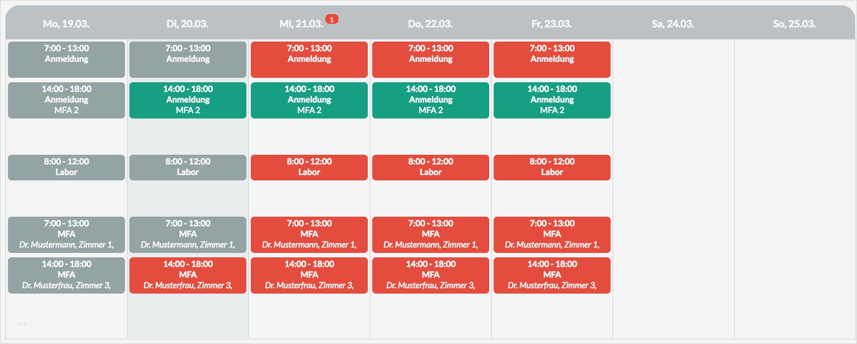The height and width of the screenshot is (344, 857).
Task: Open Monday's 14:00 - 18:00 MFA Dr. Musterfrau shift
Action: pos(66,275)
